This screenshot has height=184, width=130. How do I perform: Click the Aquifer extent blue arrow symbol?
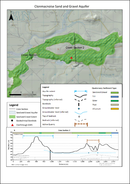tap(81, 91)
